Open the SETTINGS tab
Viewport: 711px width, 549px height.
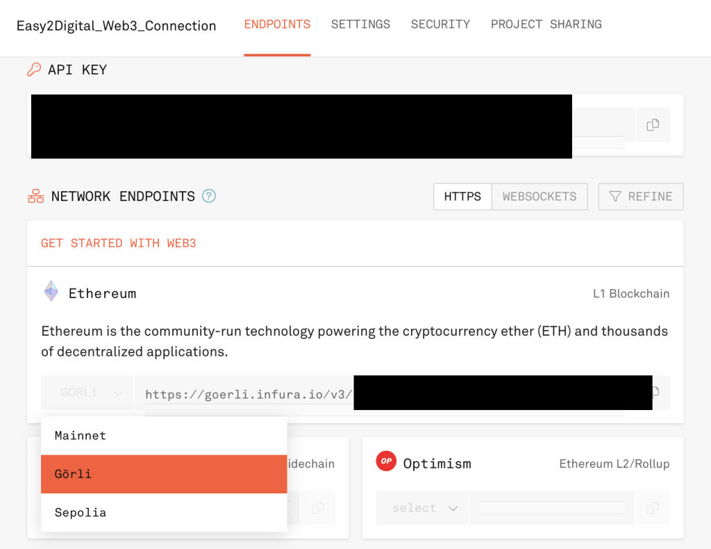point(360,24)
